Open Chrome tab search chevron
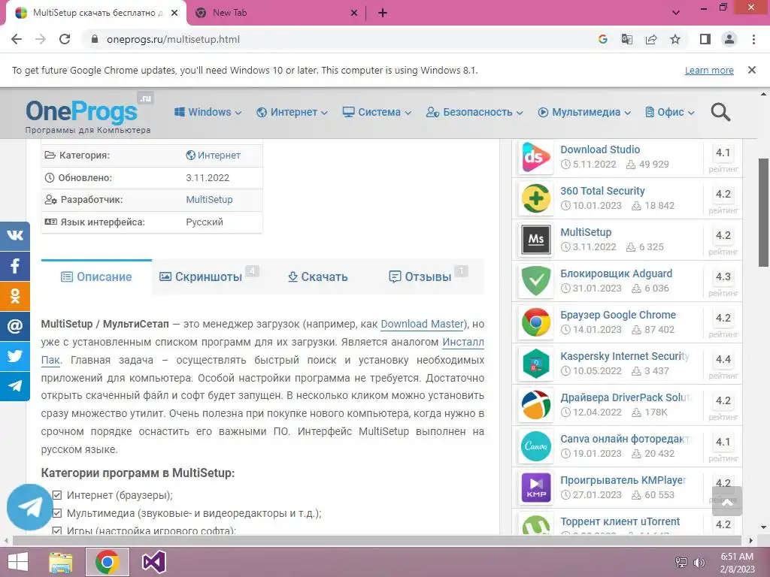The width and height of the screenshot is (770, 577). point(676,13)
